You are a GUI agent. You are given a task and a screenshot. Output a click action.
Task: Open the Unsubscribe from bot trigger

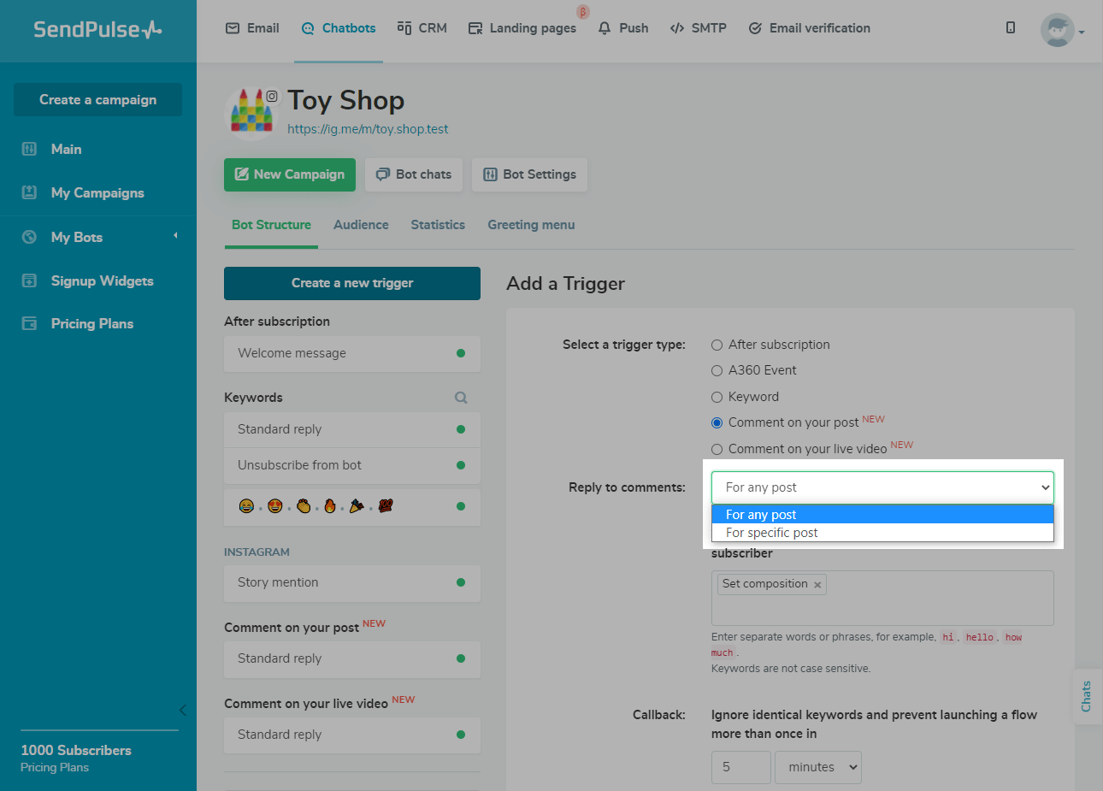click(x=352, y=465)
